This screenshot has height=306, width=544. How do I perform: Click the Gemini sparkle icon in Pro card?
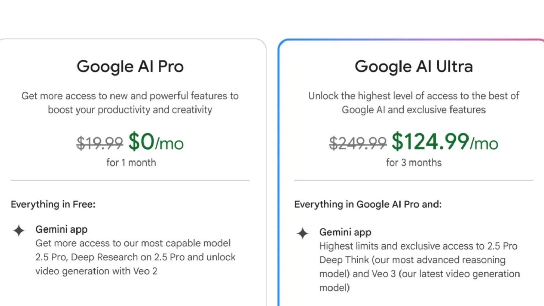click(19, 231)
